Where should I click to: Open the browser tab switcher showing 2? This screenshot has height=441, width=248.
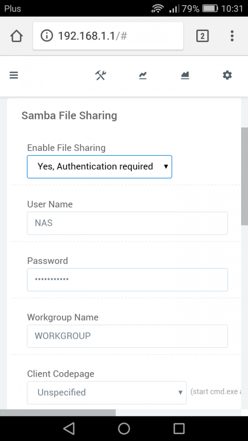coord(203,36)
